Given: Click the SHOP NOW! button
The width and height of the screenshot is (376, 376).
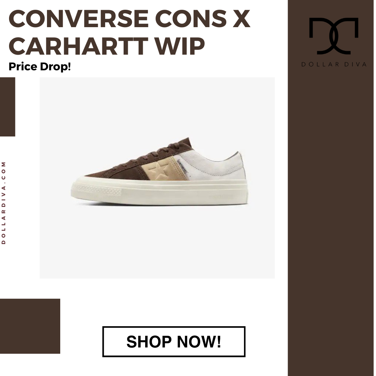Looking at the screenshot, I should coord(174,342).
